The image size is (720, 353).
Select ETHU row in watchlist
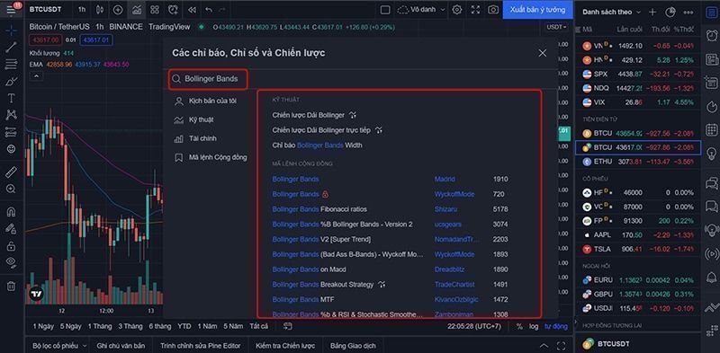[x=638, y=162]
